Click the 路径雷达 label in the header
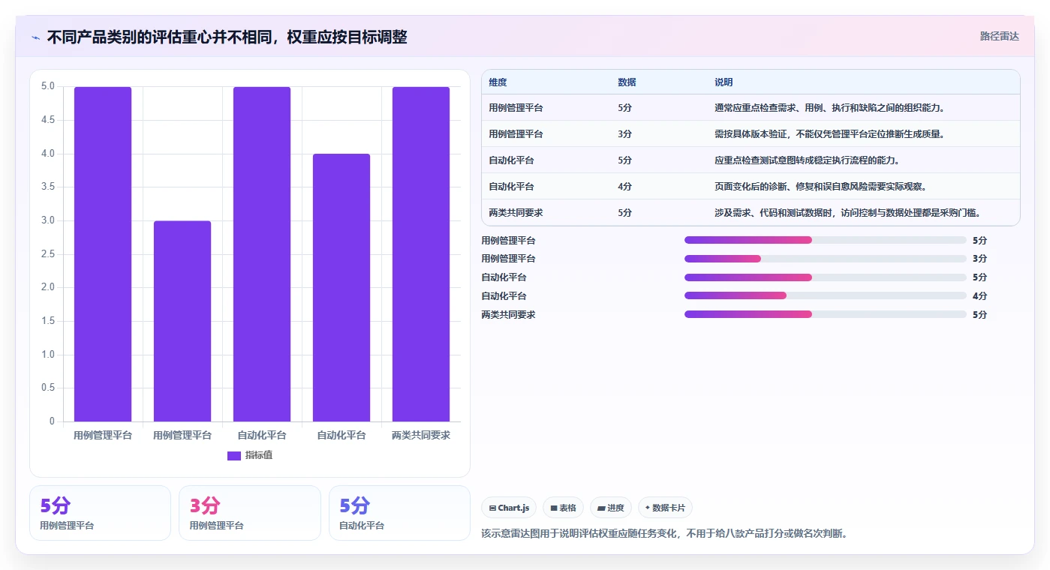1050x570 pixels. tap(999, 36)
